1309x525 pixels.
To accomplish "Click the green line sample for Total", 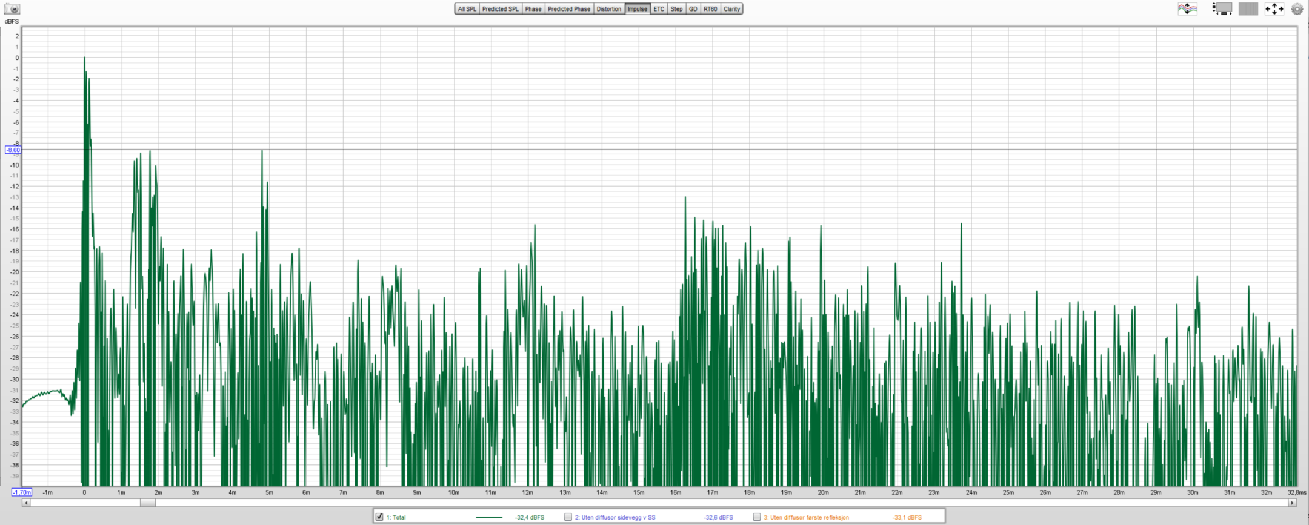I will point(489,517).
